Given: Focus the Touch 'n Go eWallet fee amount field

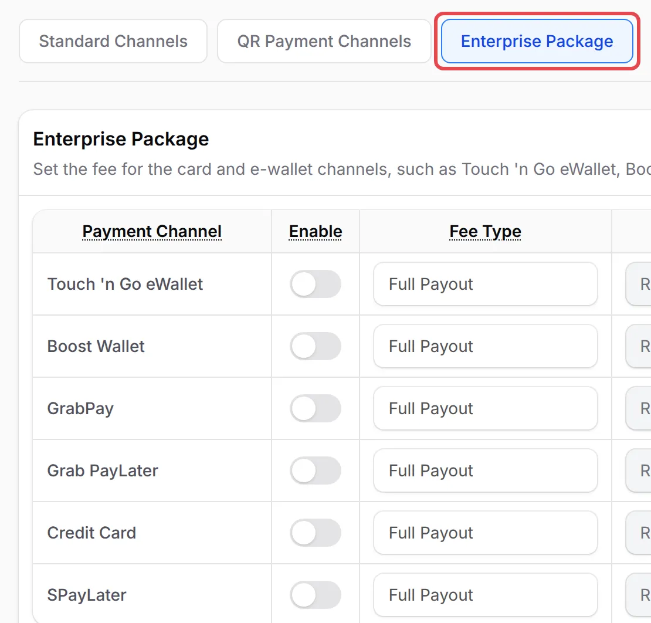Looking at the screenshot, I should tap(639, 284).
